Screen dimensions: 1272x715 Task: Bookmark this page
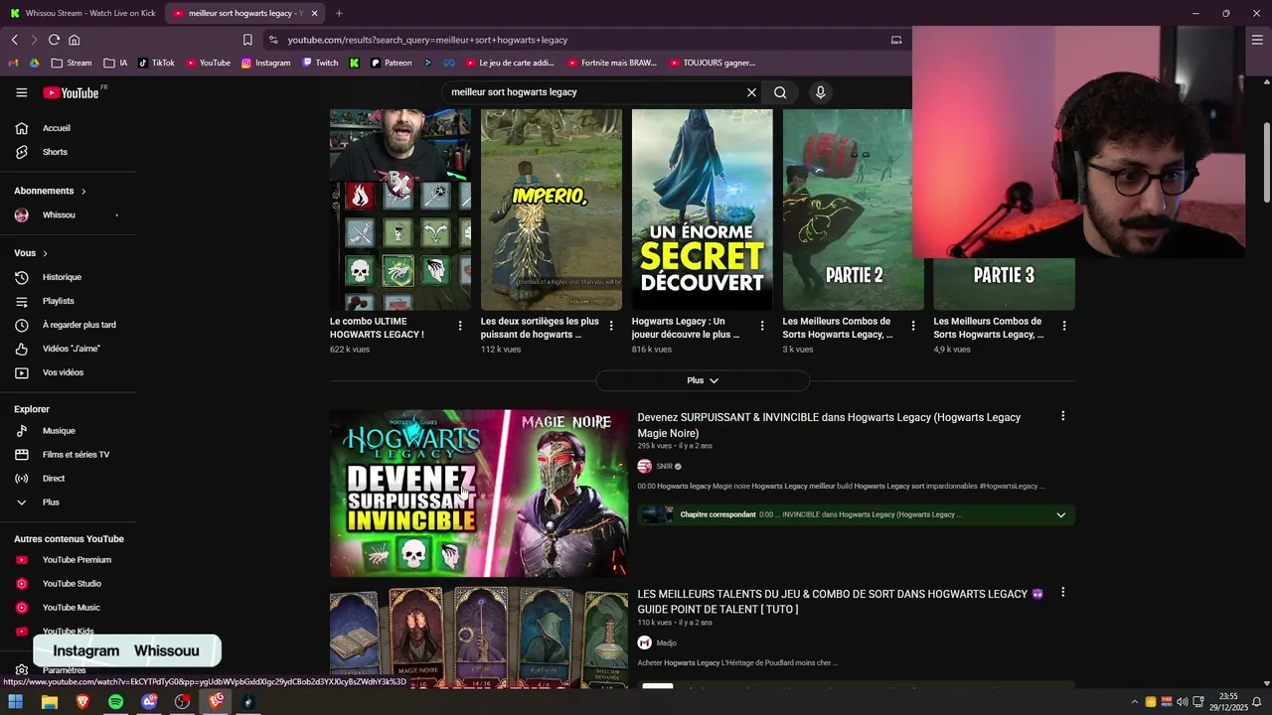(x=247, y=40)
